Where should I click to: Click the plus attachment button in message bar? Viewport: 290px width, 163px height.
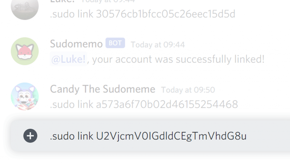point(30,136)
